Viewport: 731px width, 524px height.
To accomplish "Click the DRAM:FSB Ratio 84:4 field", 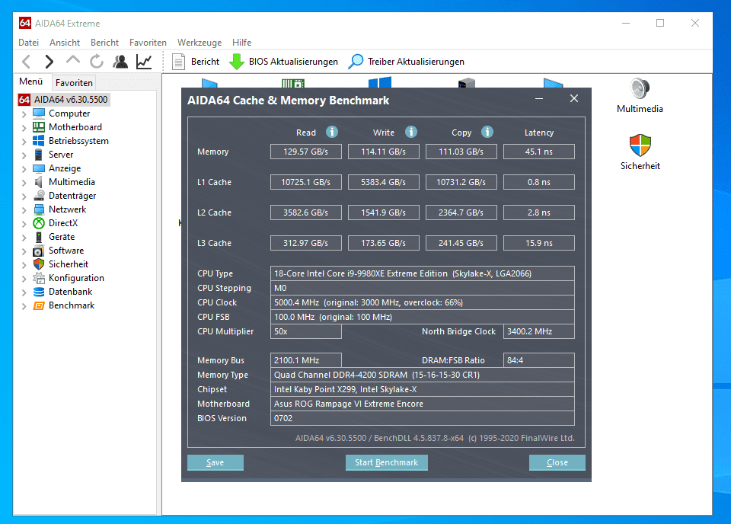I will point(538,360).
